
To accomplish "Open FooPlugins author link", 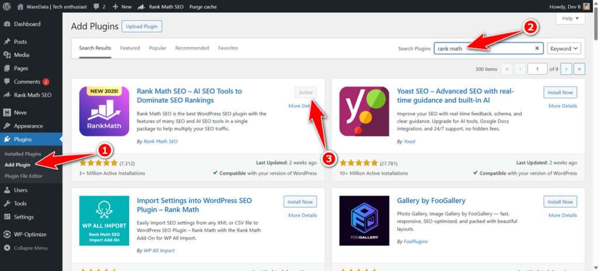I will point(416,242).
